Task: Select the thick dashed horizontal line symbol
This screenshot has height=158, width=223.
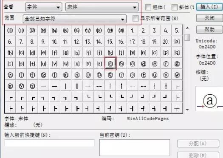Action: (99, 86)
